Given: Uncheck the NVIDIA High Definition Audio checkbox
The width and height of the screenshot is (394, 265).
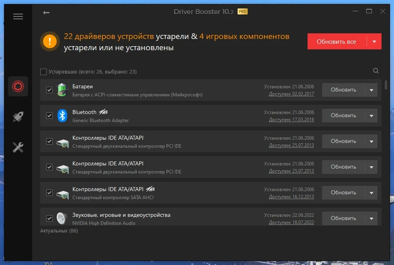Looking at the screenshot, I should (49, 218).
